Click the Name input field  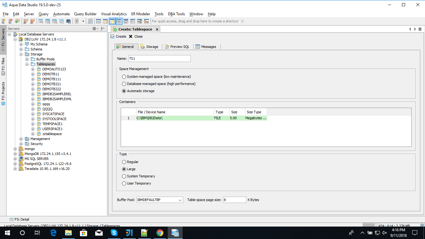(159, 59)
